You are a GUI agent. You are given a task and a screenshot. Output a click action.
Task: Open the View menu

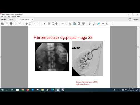(9, 16)
